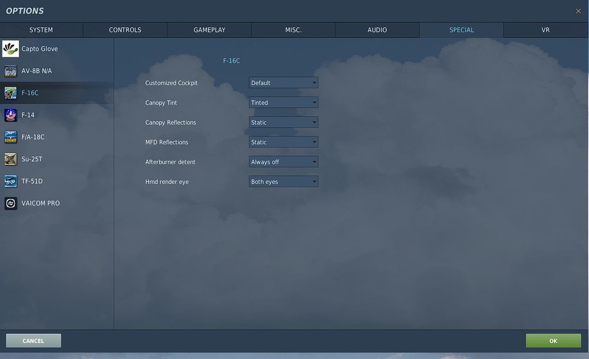Click the MFD Reflections label

[x=167, y=142]
